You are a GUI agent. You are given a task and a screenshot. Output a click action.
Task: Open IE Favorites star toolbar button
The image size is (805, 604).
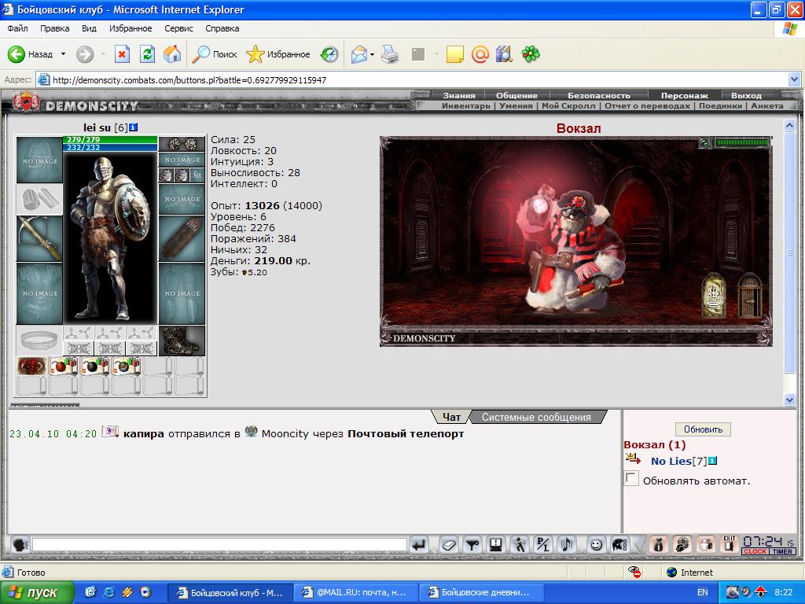[x=278, y=54]
